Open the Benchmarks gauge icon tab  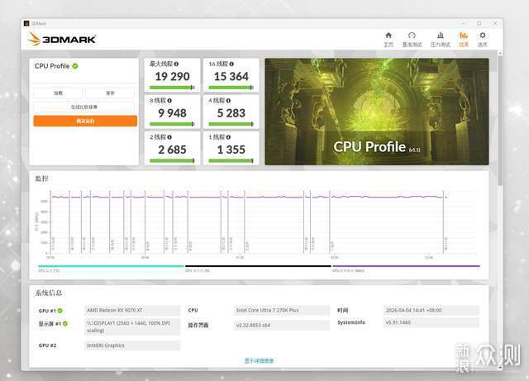click(412, 35)
